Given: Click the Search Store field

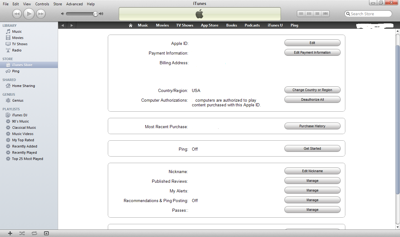Looking at the screenshot, I should (368, 14).
